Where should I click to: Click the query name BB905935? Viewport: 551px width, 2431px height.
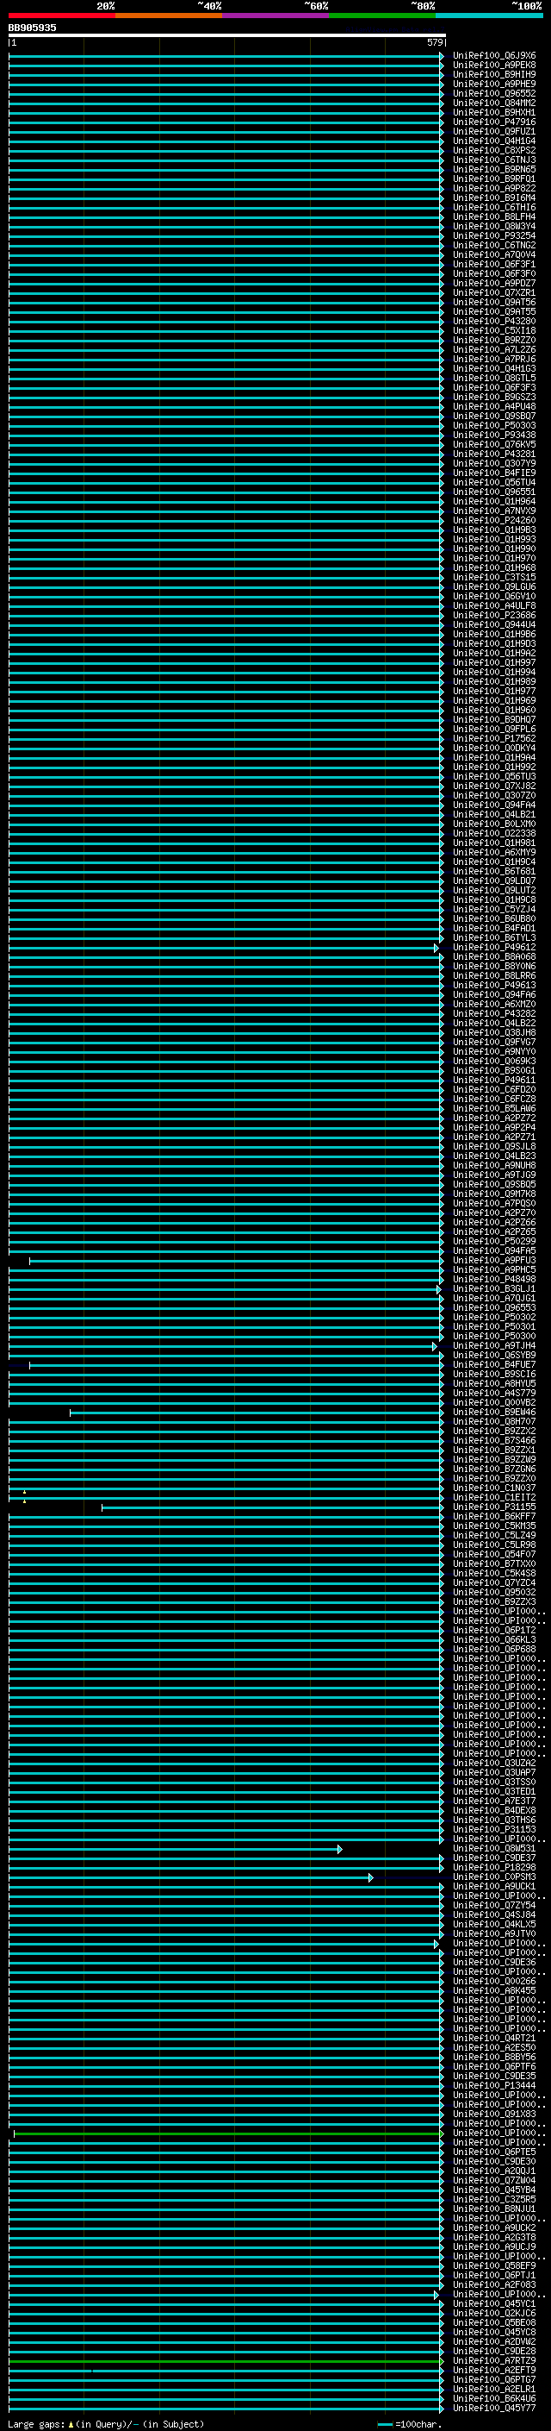pos(32,28)
